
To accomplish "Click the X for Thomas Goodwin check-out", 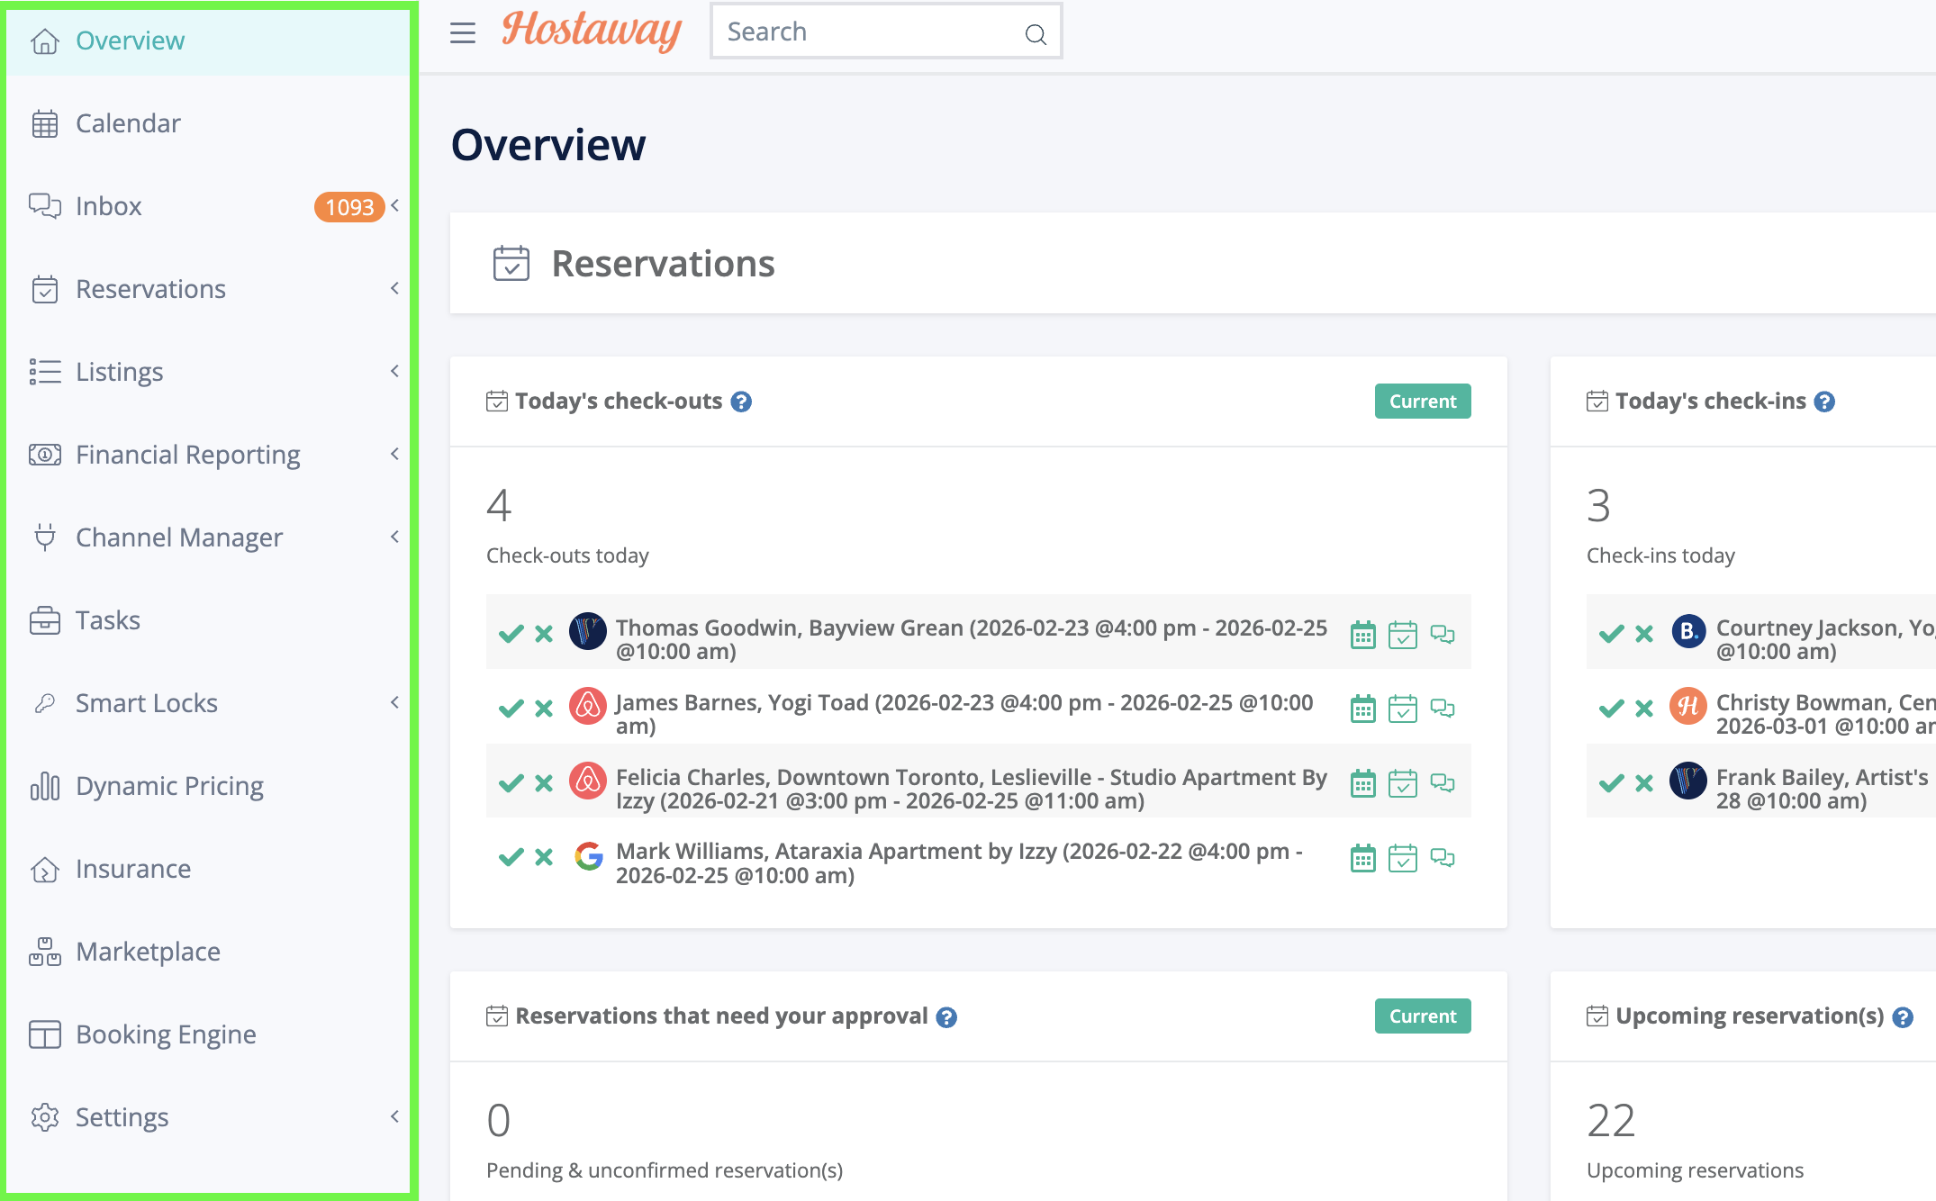I will (544, 634).
